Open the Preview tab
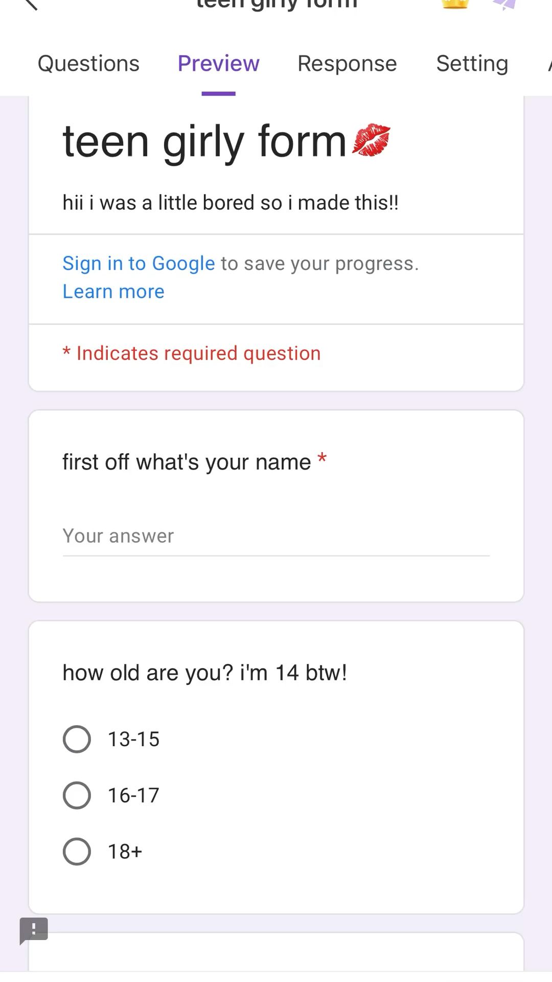This screenshot has width=552, height=982. pyautogui.click(x=218, y=64)
